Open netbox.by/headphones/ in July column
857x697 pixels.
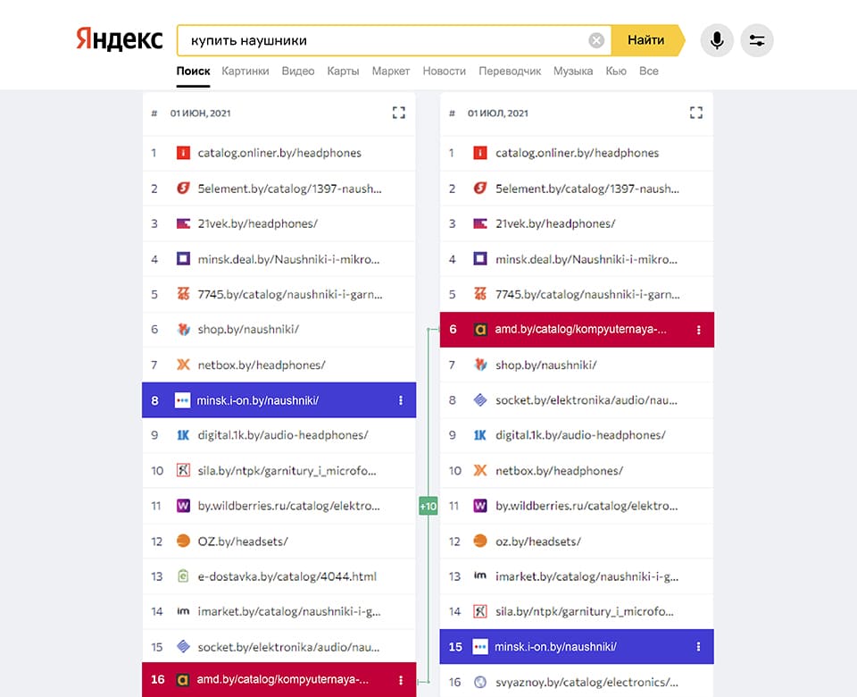559,471
